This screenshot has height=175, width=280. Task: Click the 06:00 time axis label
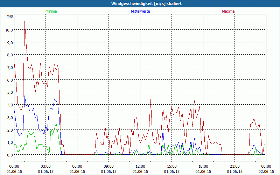pos(77,167)
